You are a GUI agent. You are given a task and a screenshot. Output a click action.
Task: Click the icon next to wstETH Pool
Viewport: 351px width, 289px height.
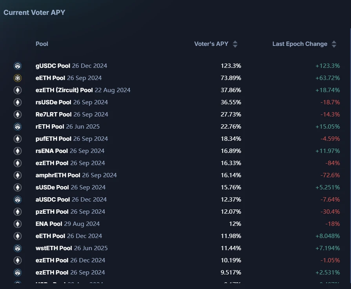tap(18, 248)
